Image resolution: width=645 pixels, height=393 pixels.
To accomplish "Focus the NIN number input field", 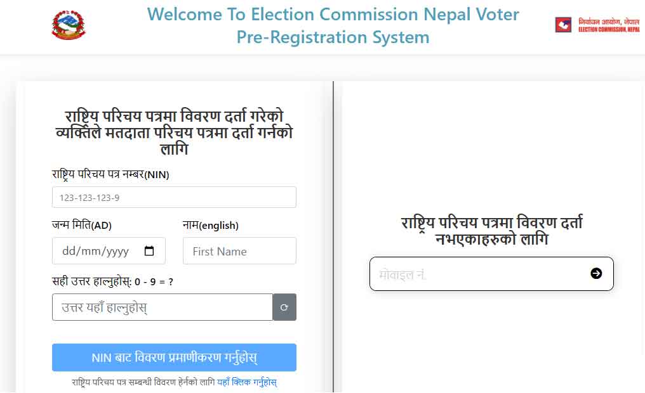I will (174, 198).
